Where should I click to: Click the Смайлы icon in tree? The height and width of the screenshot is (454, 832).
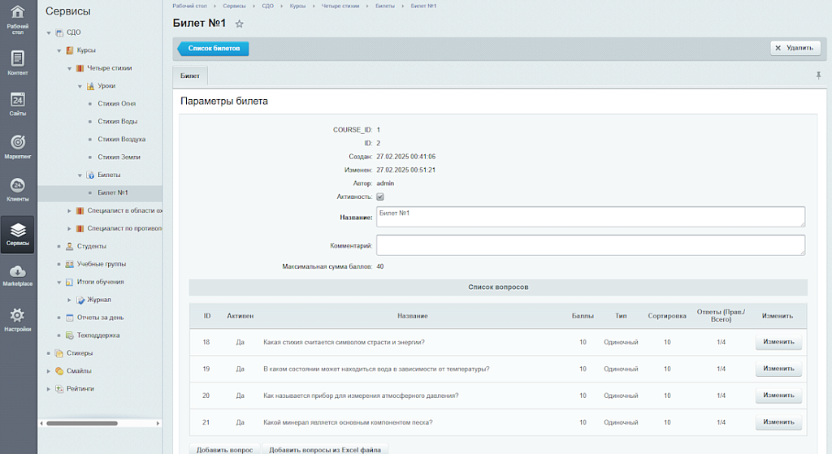[59, 371]
